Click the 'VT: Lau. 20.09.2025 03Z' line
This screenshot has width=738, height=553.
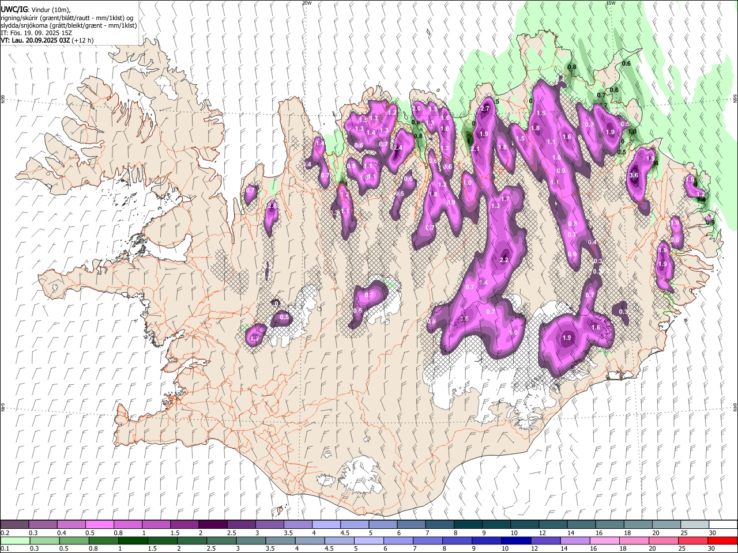click(35, 40)
